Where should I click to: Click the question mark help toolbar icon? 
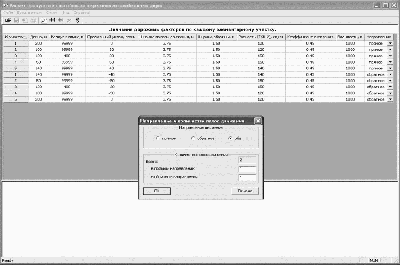[78, 20]
